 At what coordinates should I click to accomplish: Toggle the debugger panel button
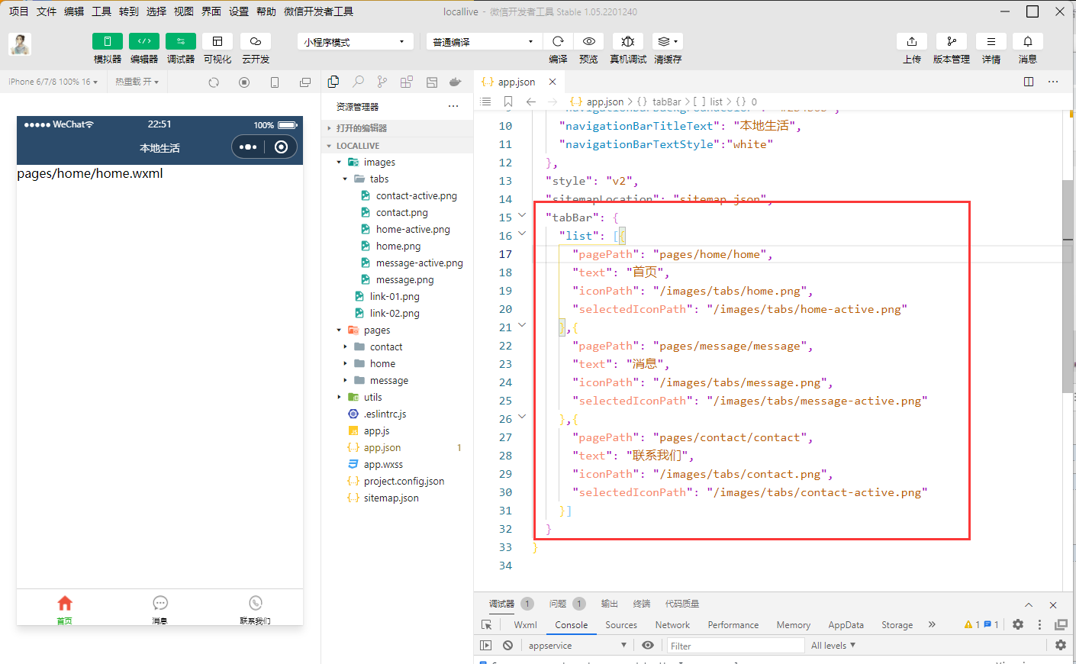(181, 41)
